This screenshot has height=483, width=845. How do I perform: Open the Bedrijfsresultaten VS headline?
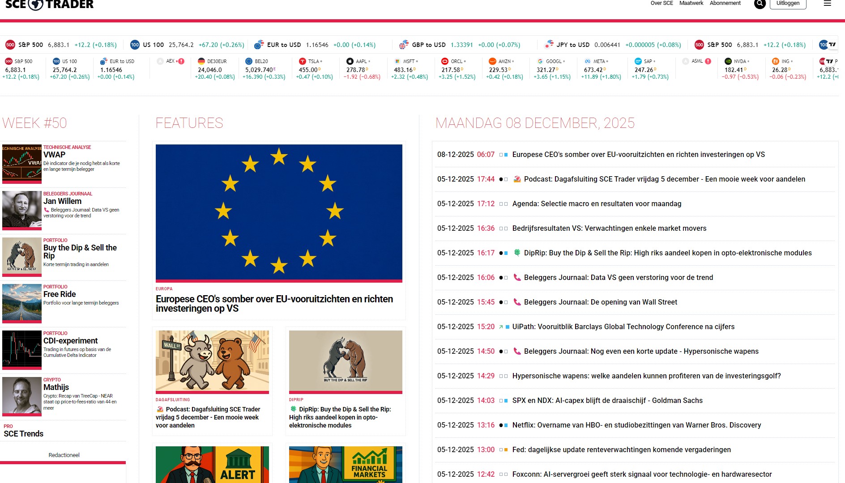pyautogui.click(x=609, y=229)
